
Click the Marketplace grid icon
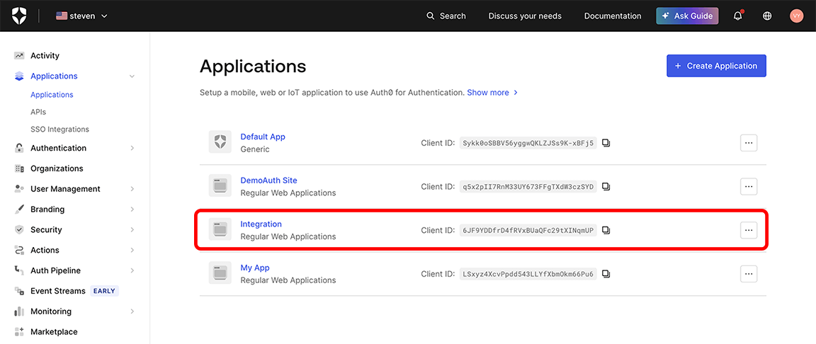(19, 331)
